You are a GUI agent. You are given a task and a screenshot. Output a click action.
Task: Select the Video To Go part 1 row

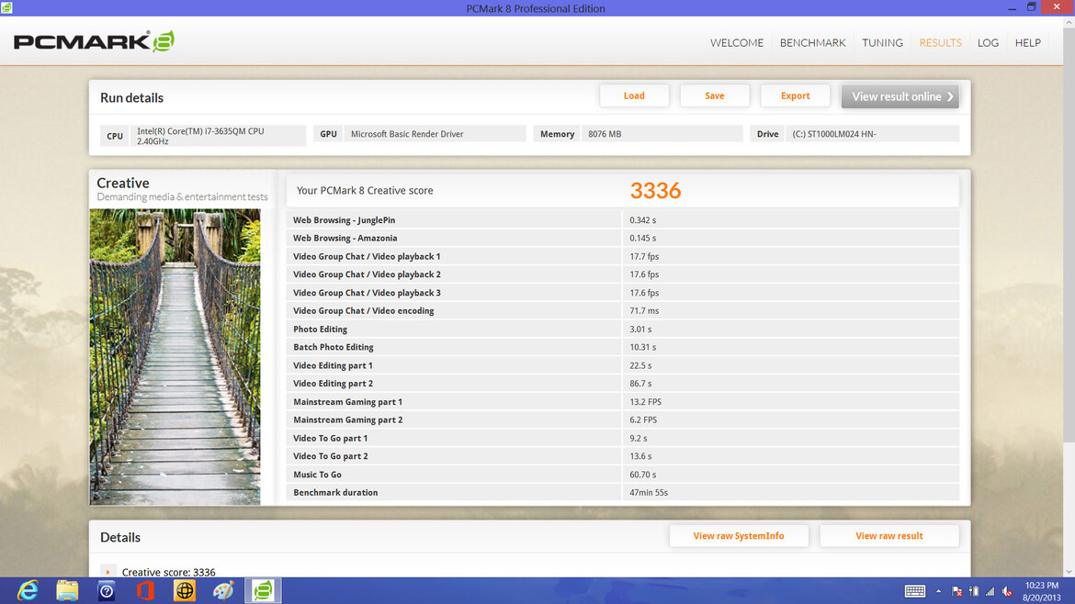pos(623,438)
